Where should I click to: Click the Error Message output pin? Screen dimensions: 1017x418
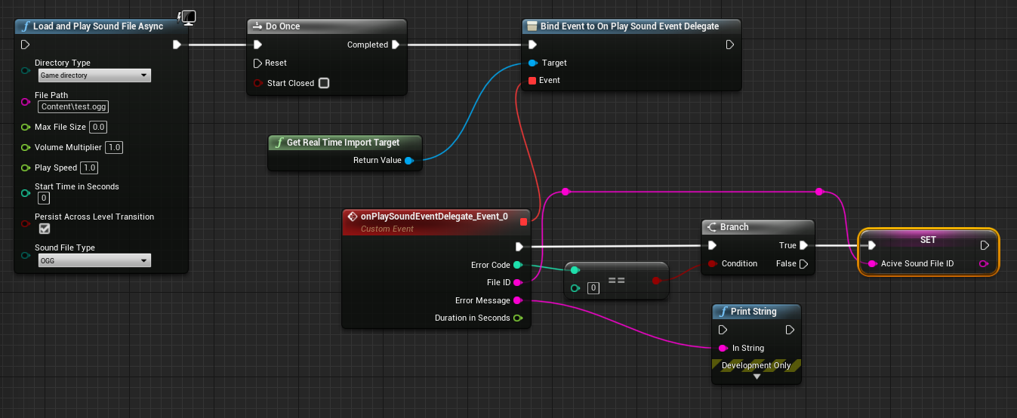517,300
